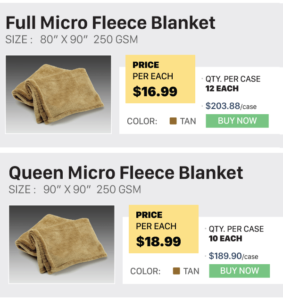Pick the tan color swatch for Full blanket
Screen dimensions: 283x300
click(x=173, y=121)
